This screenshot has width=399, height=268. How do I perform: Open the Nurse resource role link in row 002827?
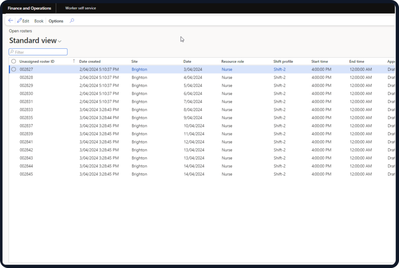click(227, 69)
